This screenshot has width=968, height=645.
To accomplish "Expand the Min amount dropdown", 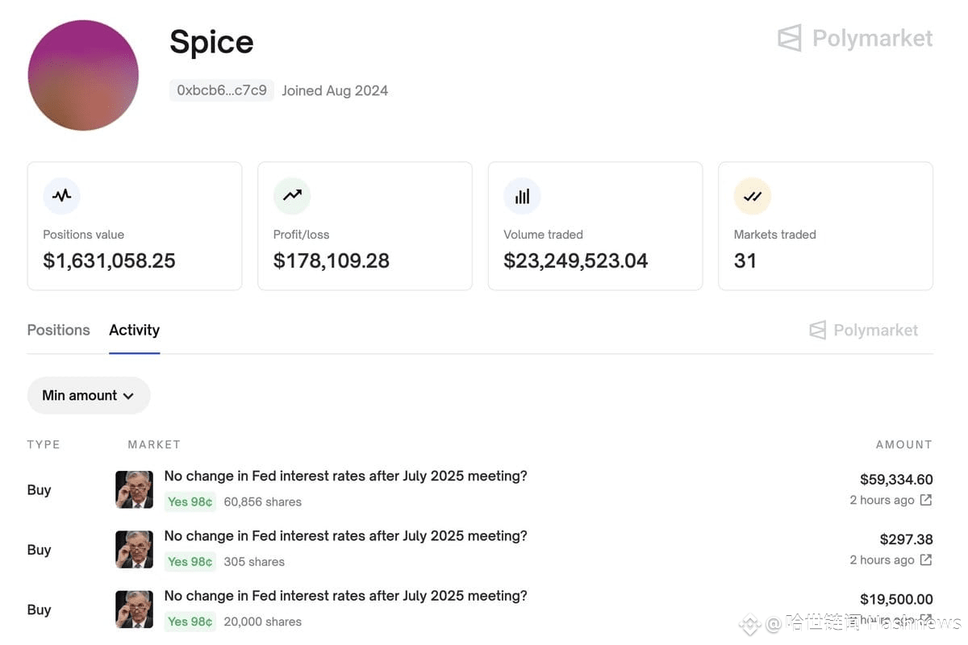I will click(x=89, y=395).
